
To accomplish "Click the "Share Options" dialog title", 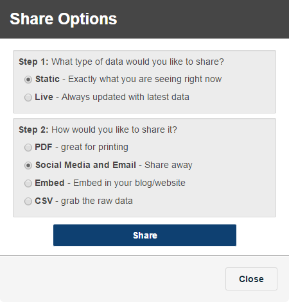I will pos(64,19).
